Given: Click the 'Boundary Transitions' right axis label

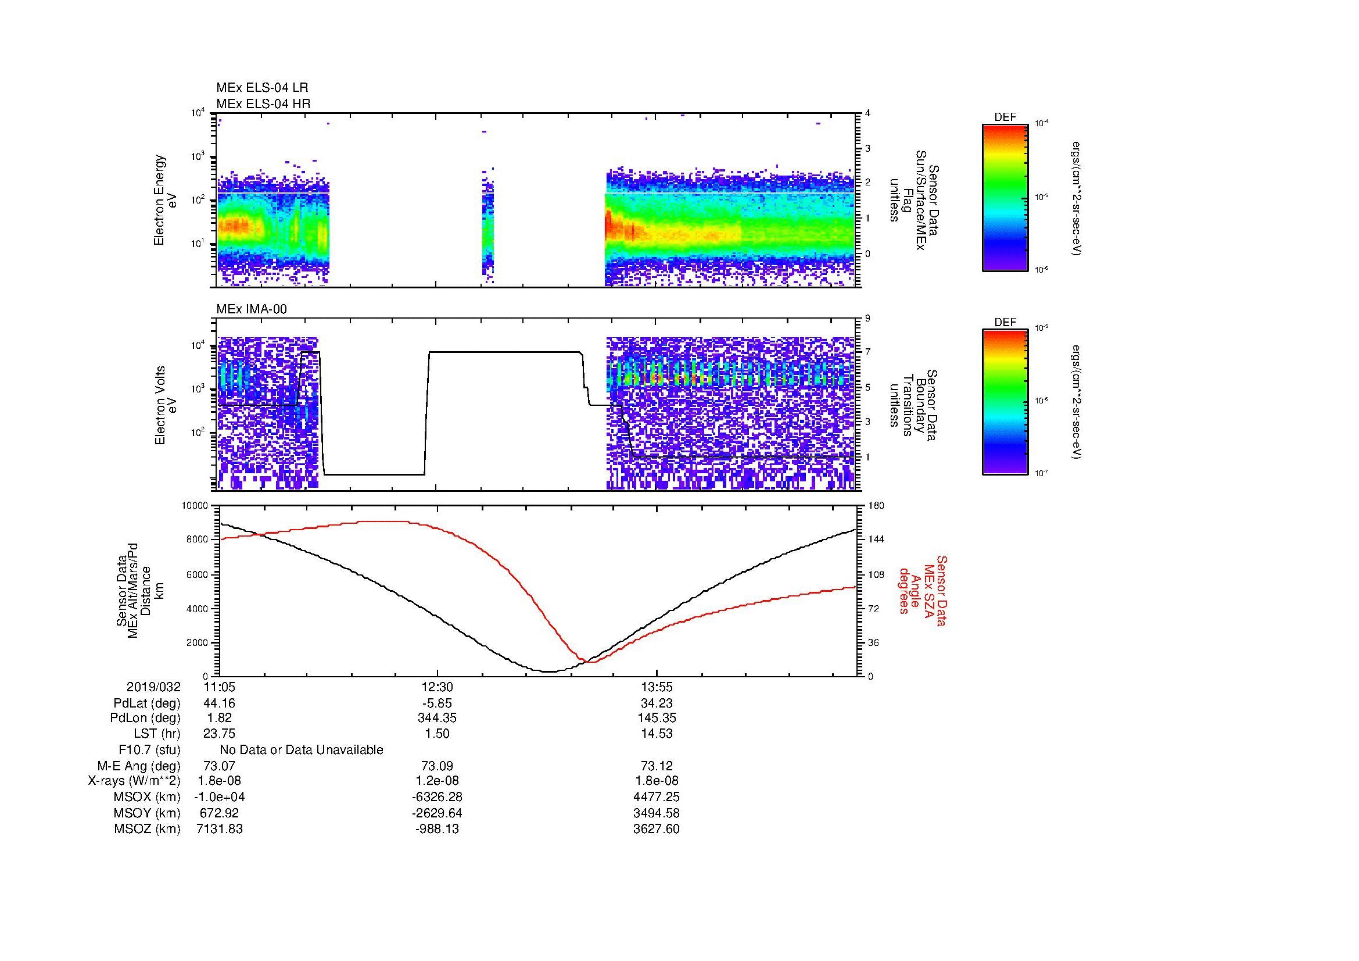Looking at the screenshot, I should (x=914, y=405).
